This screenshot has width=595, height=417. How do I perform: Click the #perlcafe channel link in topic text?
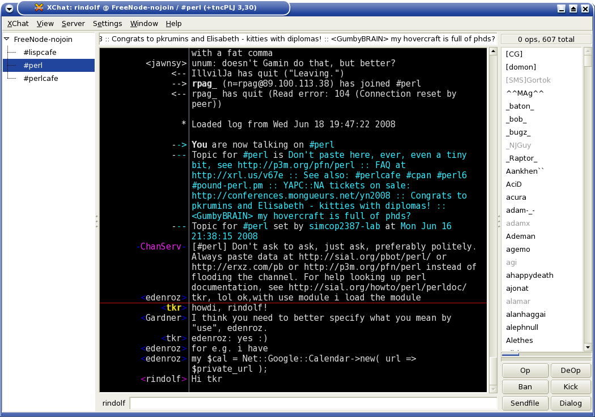(377, 175)
